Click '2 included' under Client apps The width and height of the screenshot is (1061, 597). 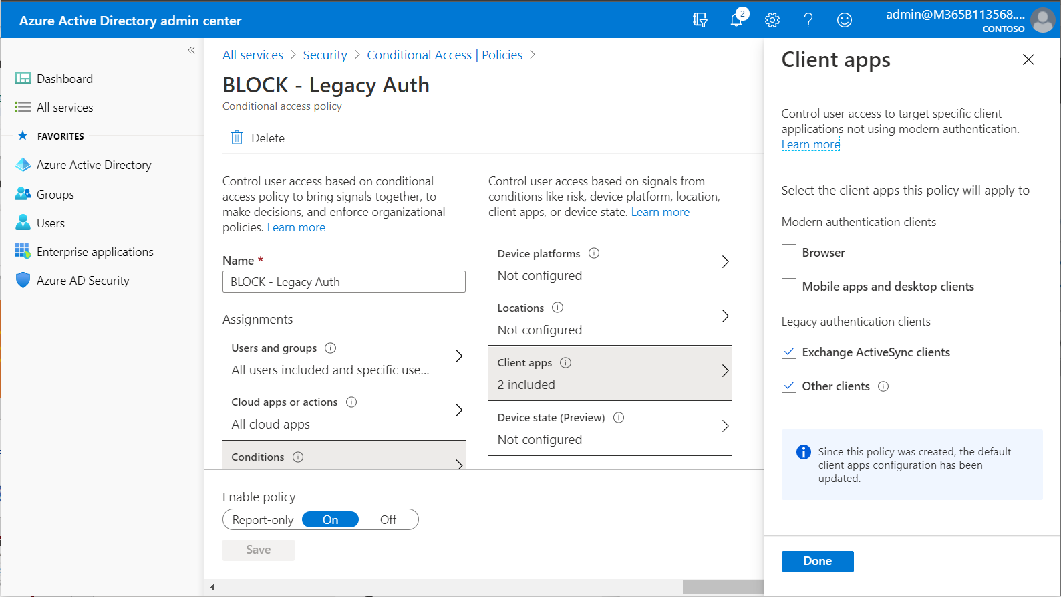pos(526,384)
